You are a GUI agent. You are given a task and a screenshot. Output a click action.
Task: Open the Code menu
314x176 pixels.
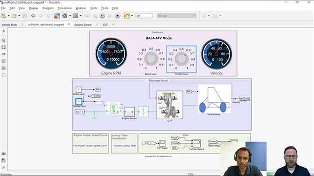[94, 8]
